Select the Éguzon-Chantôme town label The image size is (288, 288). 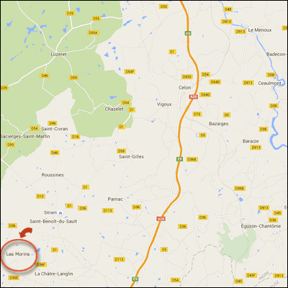point(261,226)
